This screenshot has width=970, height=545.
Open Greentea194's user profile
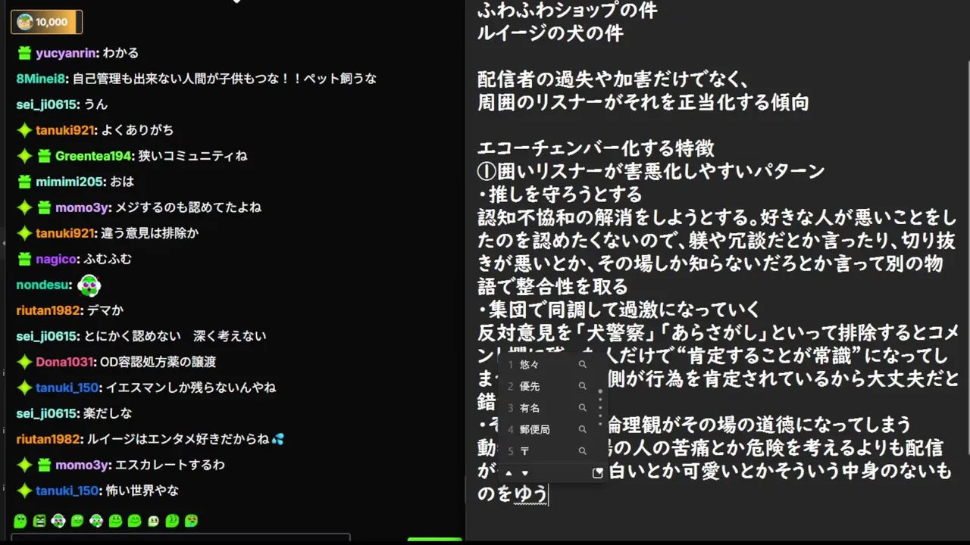pos(94,156)
